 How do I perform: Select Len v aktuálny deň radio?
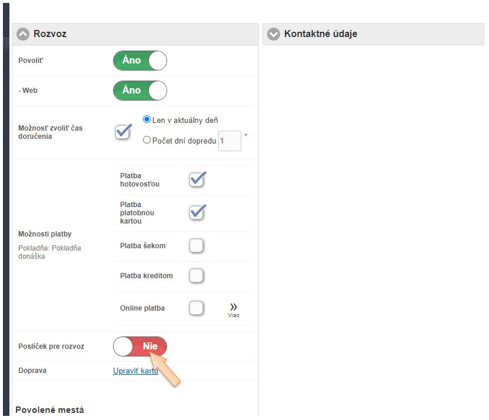(x=147, y=119)
